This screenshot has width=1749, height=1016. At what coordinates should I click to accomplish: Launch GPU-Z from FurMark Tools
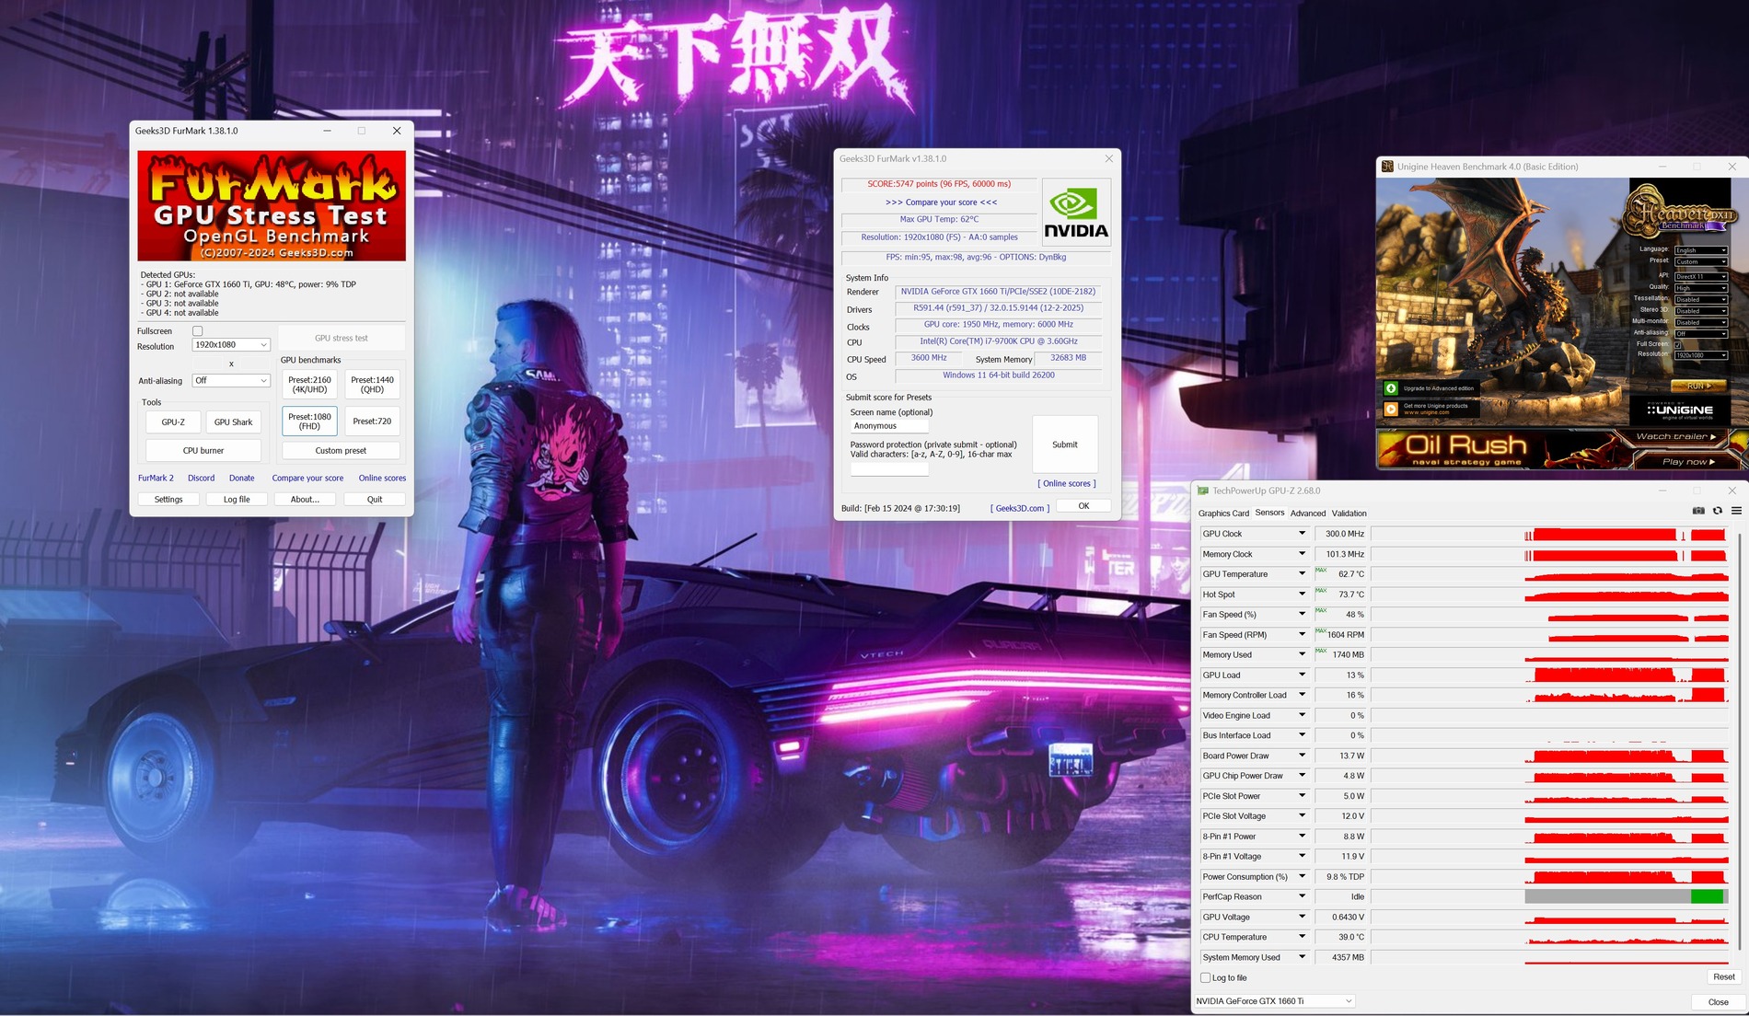pos(173,422)
